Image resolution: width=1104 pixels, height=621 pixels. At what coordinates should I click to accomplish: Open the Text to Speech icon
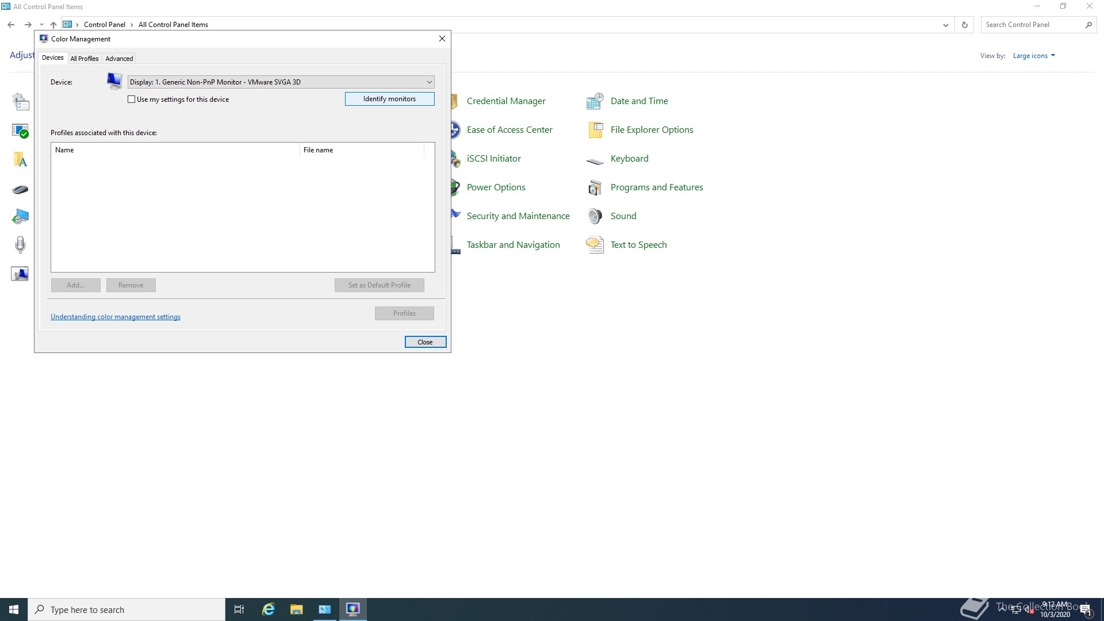595,245
